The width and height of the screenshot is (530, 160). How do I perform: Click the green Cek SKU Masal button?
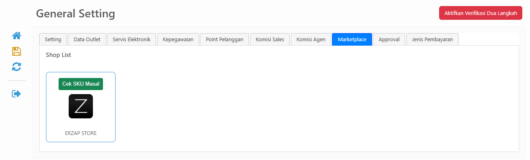pyautogui.click(x=81, y=84)
